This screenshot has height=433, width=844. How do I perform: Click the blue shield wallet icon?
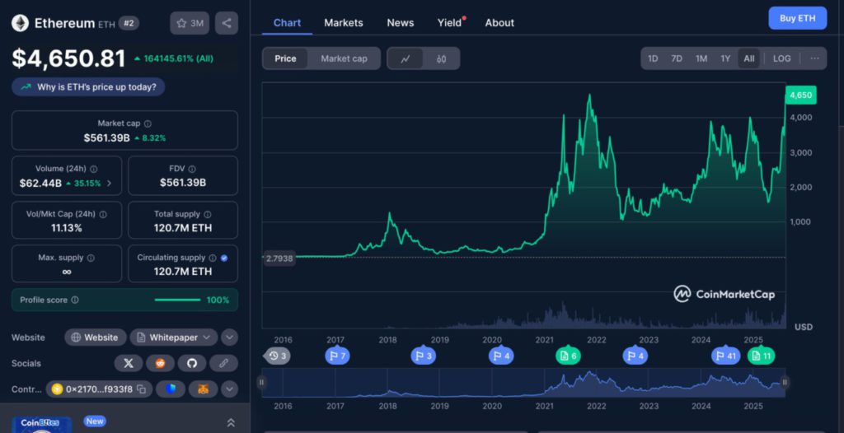(x=171, y=389)
